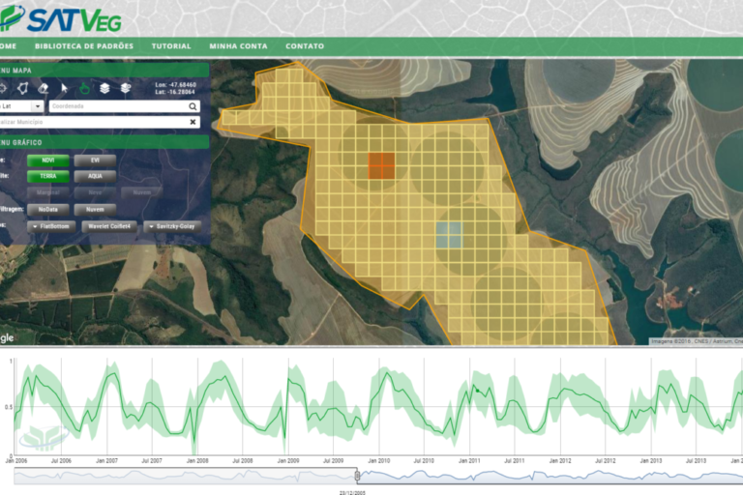Enable the AQUA satellite option
743x495 pixels.
(x=95, y=176)
